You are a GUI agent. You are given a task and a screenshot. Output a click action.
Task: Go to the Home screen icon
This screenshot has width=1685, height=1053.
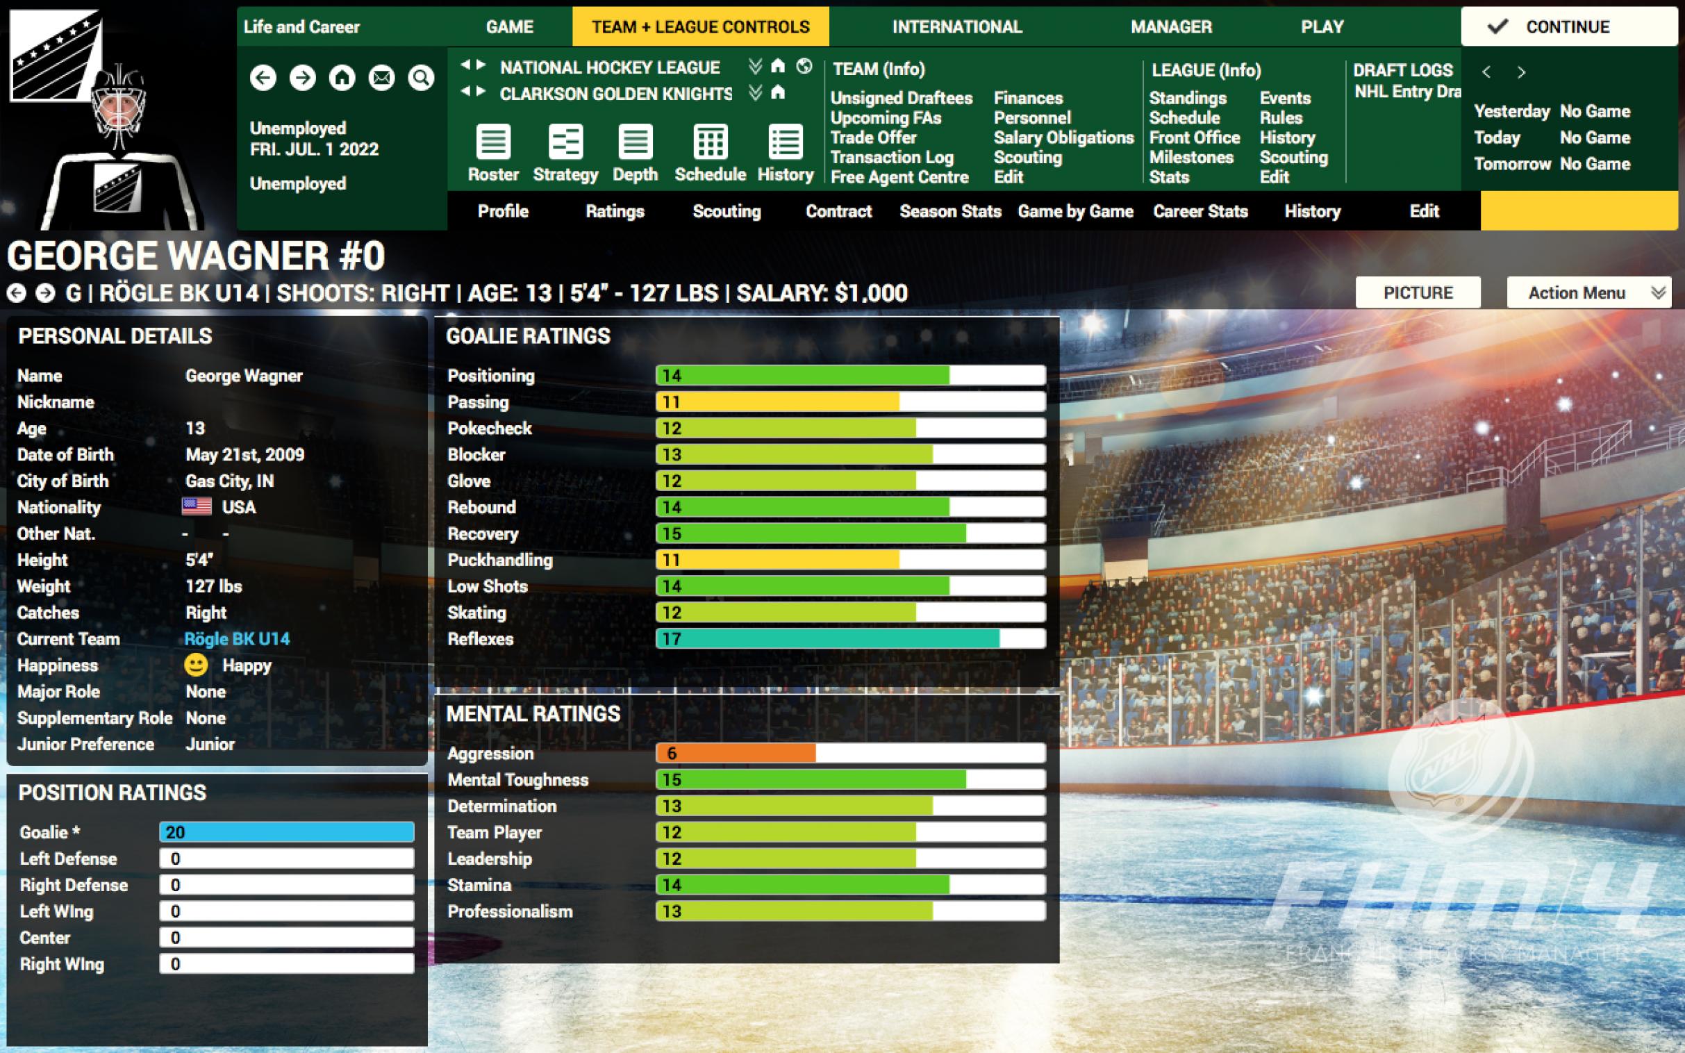click(x=342, y=77)
